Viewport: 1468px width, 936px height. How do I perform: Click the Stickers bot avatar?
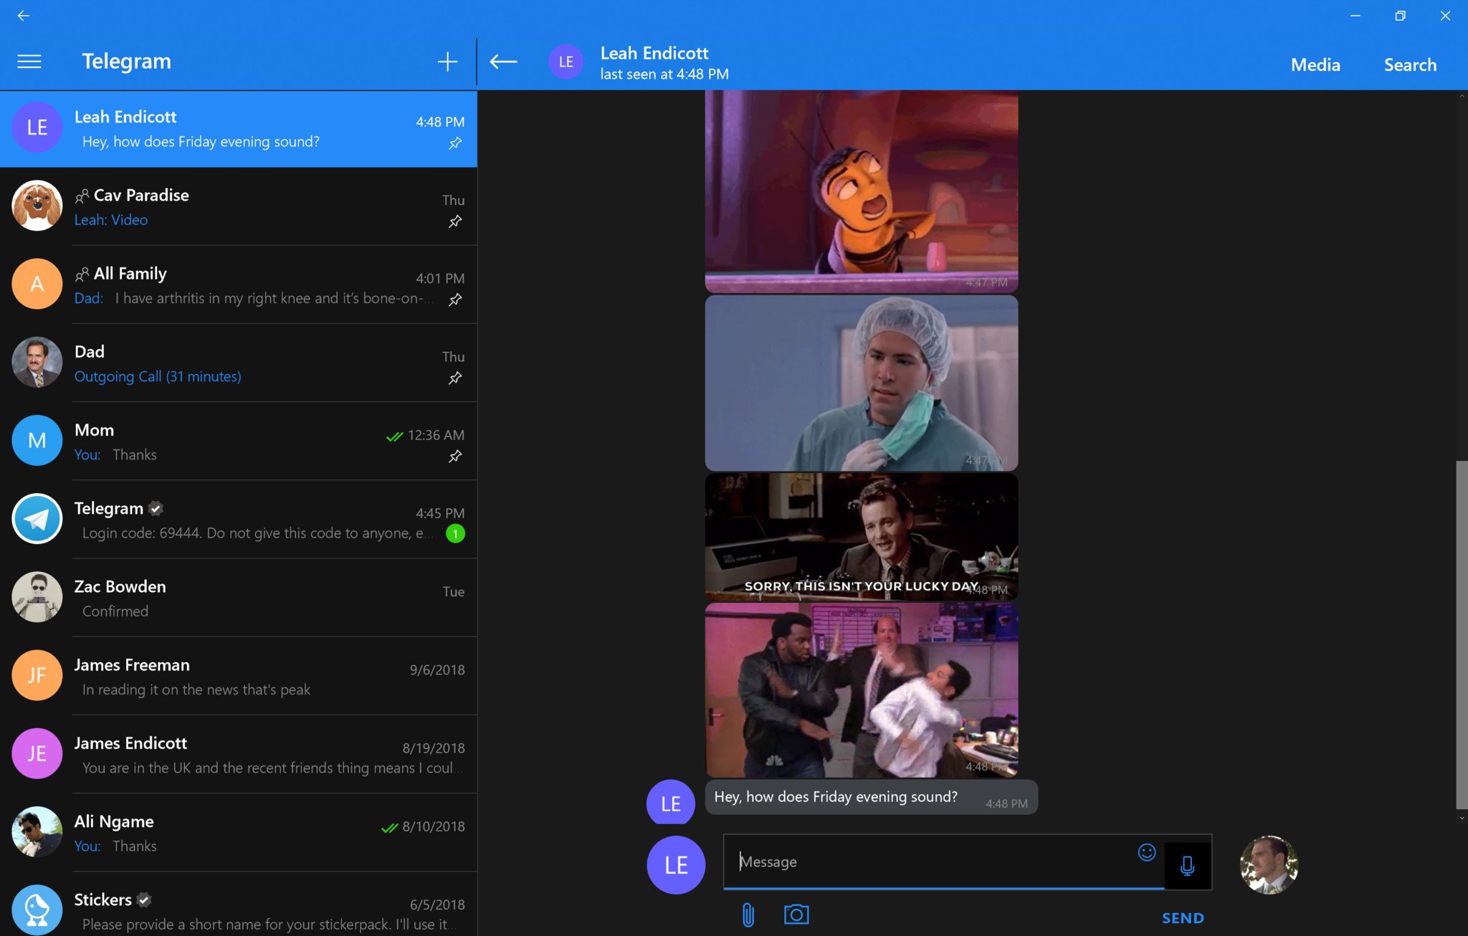click(37, 909)
